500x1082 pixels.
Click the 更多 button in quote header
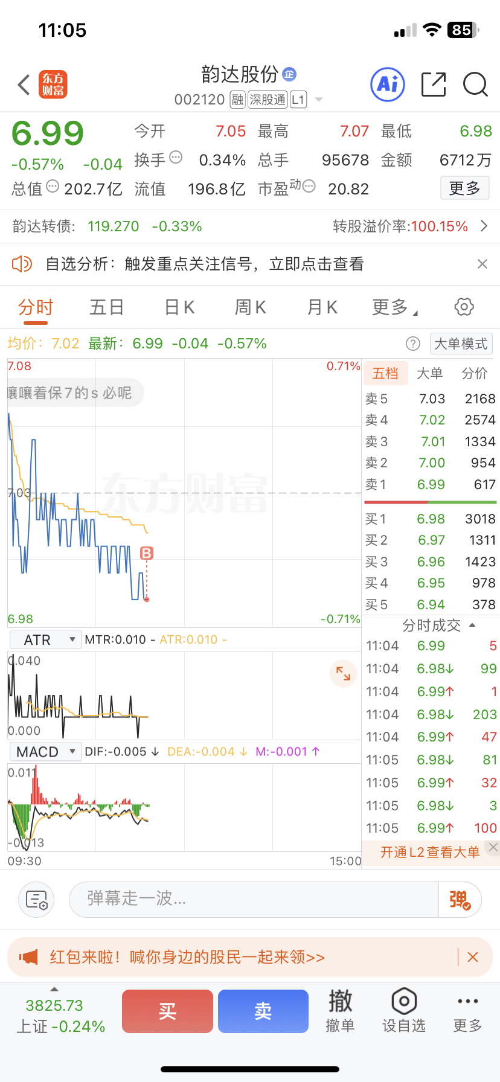coord(464,188)
